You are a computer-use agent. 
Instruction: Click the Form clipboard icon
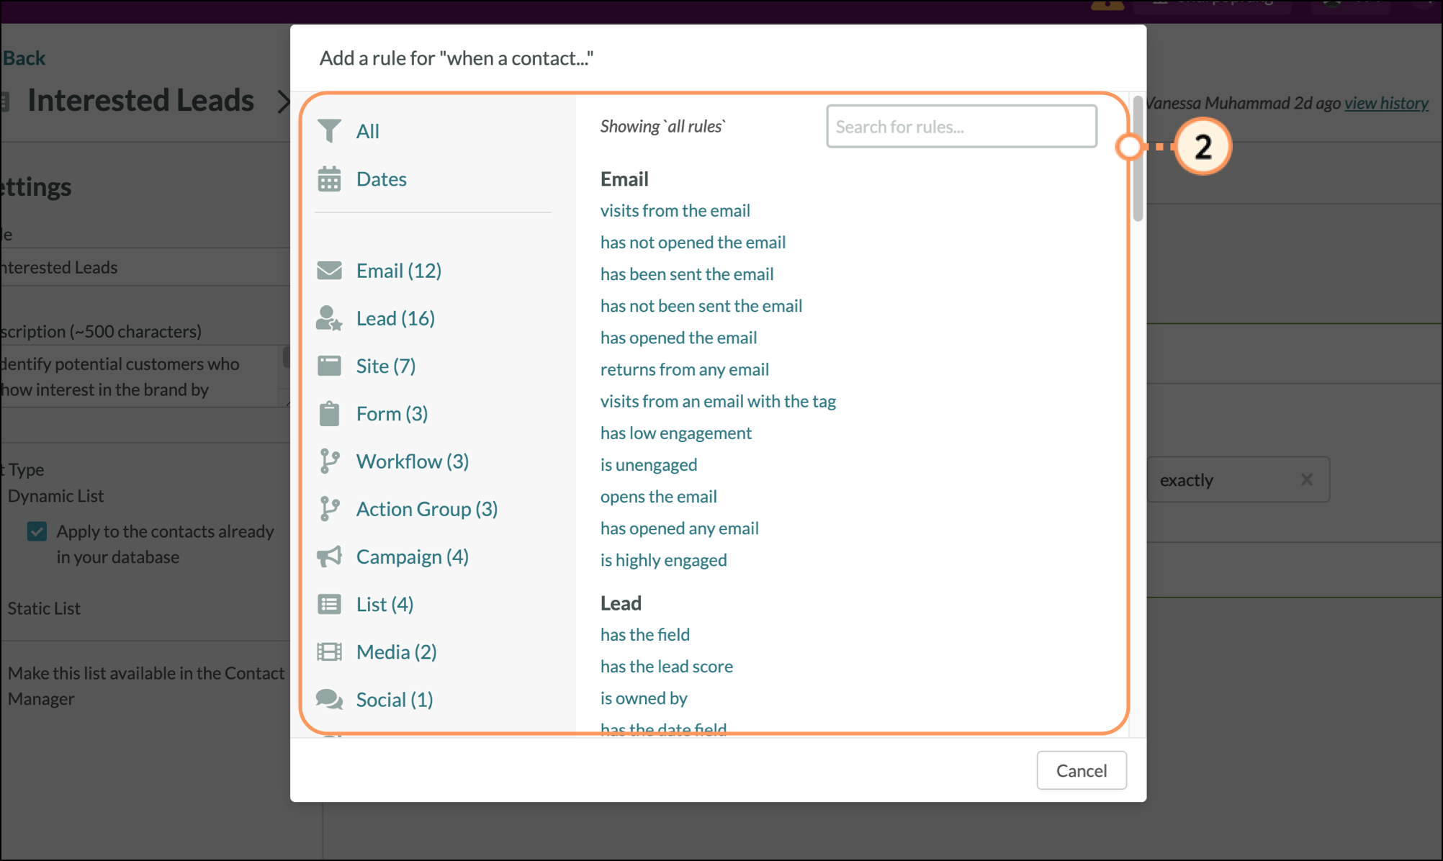pyautogui.click(x=329, y=414)
